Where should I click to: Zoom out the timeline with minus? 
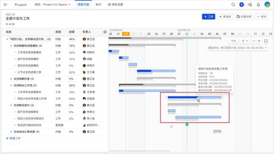[254, 41]
